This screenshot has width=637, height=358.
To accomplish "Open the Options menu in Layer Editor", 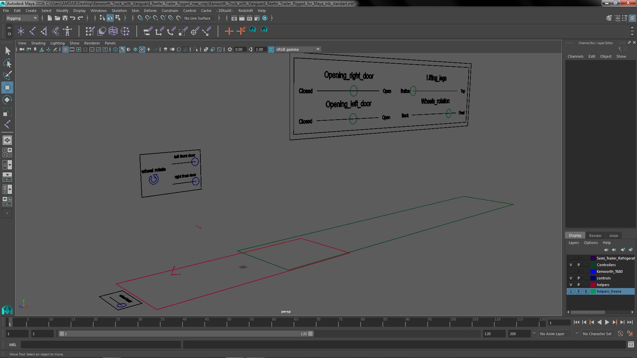I will (591, 243).
